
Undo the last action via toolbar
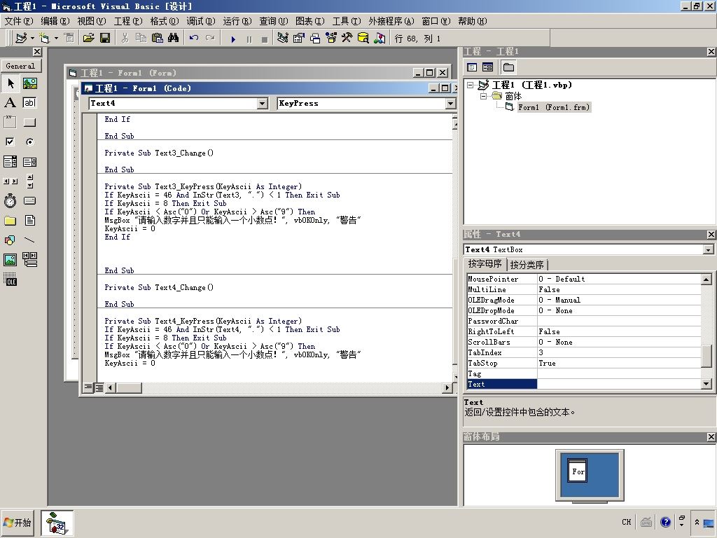[x=194, y=38]
